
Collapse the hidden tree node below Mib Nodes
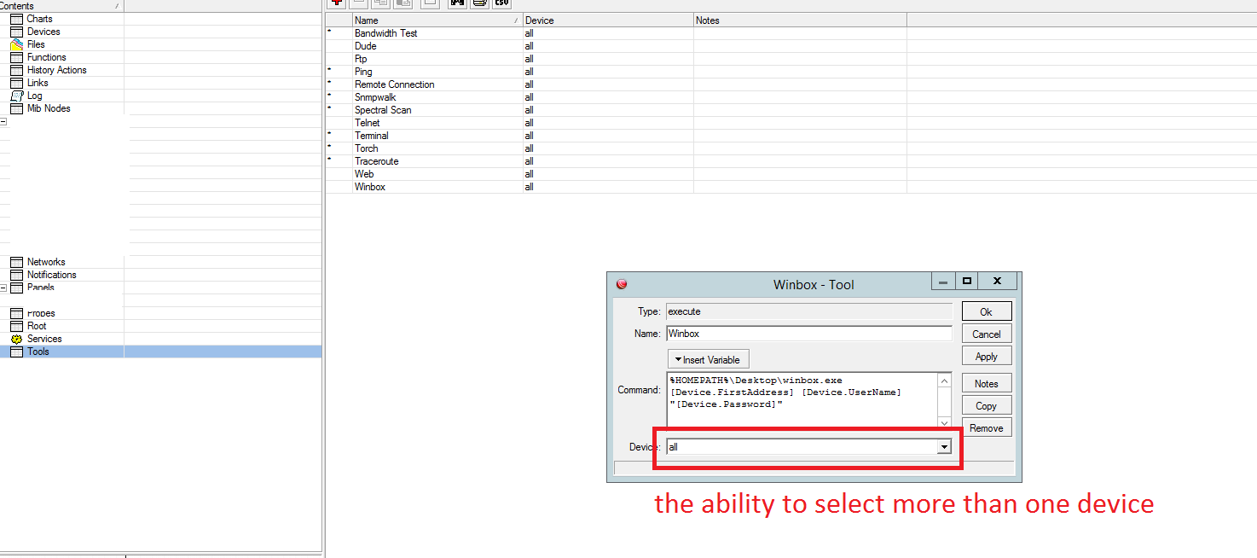[x=3, y=121]
